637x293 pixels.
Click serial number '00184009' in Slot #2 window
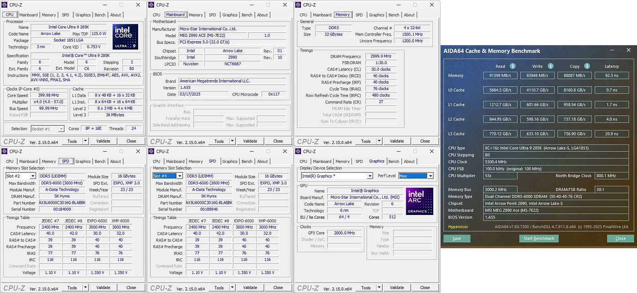62,209
